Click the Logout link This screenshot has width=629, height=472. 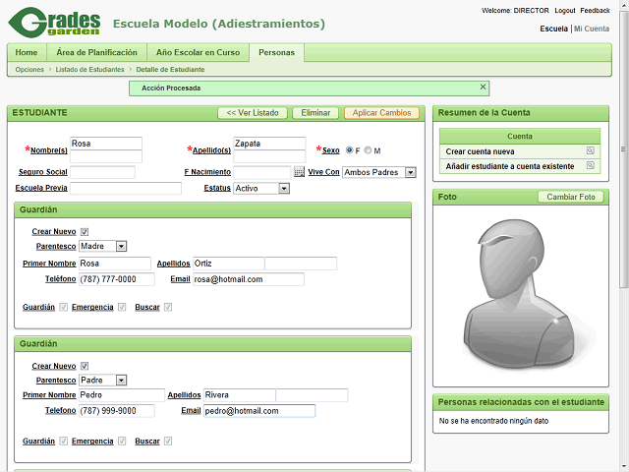coord(565,10)
